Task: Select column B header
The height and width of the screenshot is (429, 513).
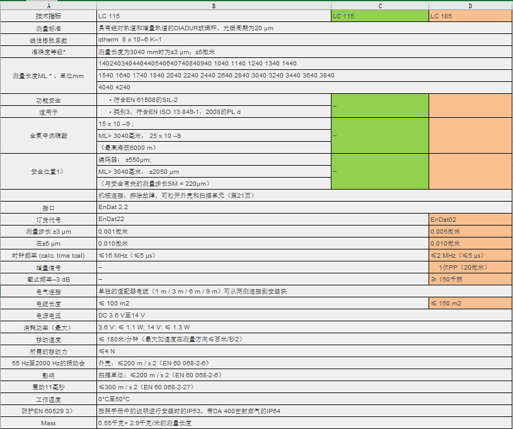Action: tap(214, 6)
